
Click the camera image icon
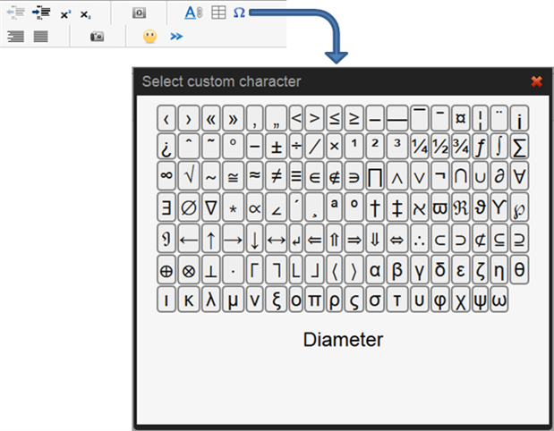(x=97, y=37)
